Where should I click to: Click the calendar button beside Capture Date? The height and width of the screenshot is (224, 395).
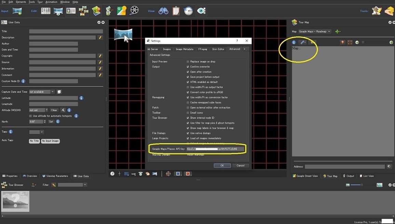(x=59, y=92)
